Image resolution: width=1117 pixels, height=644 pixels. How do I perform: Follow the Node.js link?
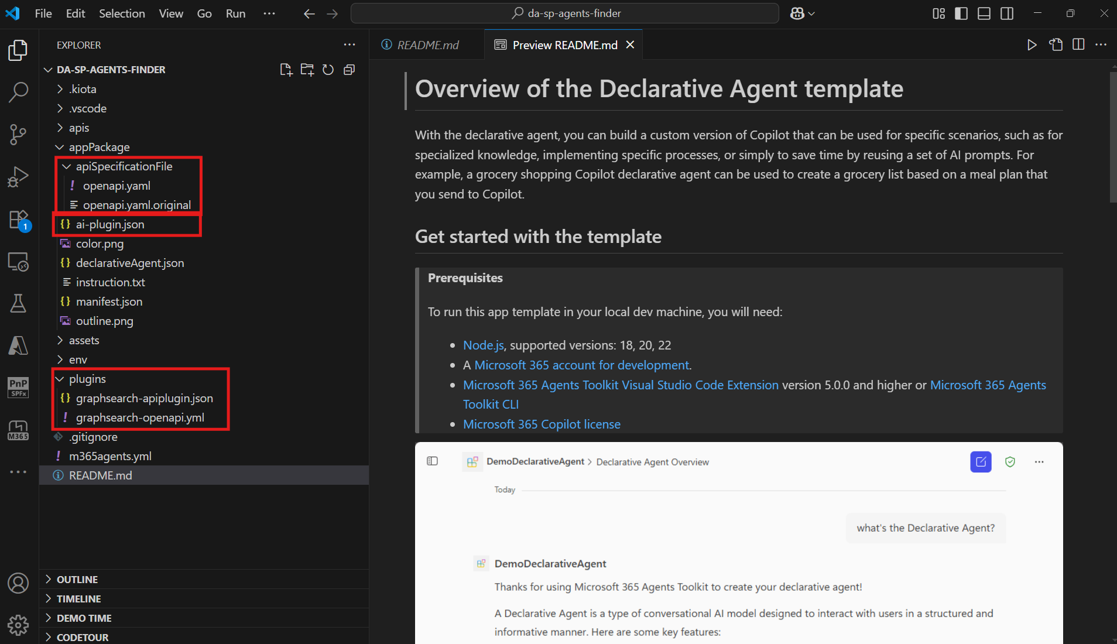[484, 345]
